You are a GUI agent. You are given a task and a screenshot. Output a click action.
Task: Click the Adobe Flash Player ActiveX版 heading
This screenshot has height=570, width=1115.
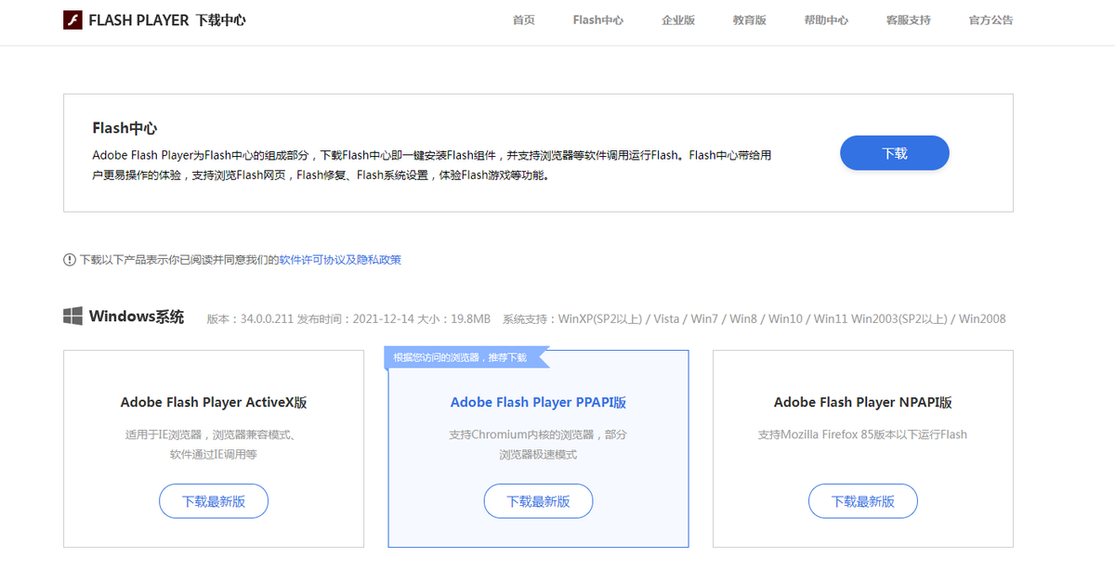tap(213, 402)
